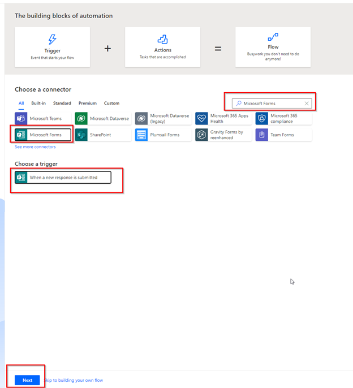Switch to the Built-in tab
Viewport: 353px width, 388px height.
point(38,103)
